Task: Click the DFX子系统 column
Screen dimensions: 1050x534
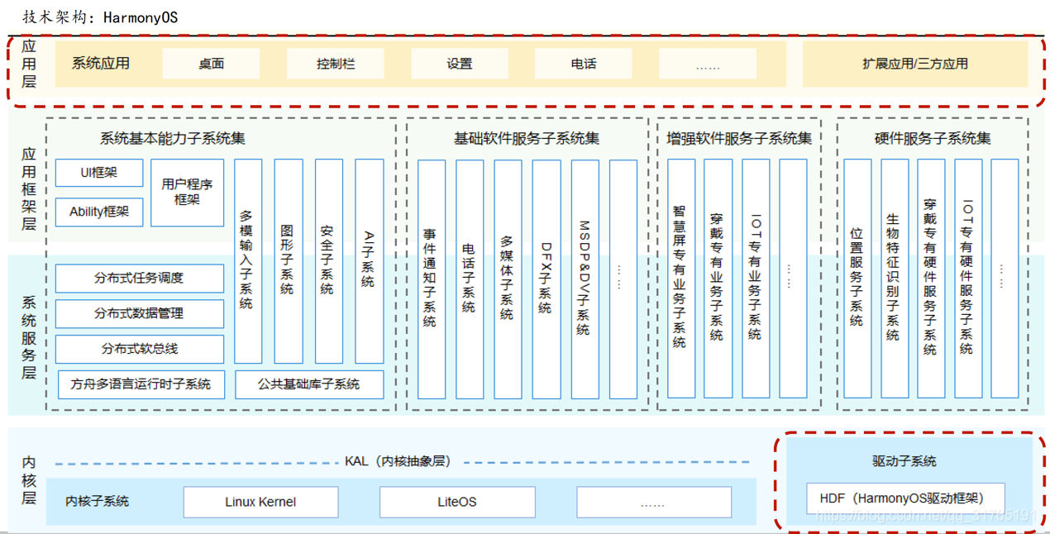Action: click(546, 279)
